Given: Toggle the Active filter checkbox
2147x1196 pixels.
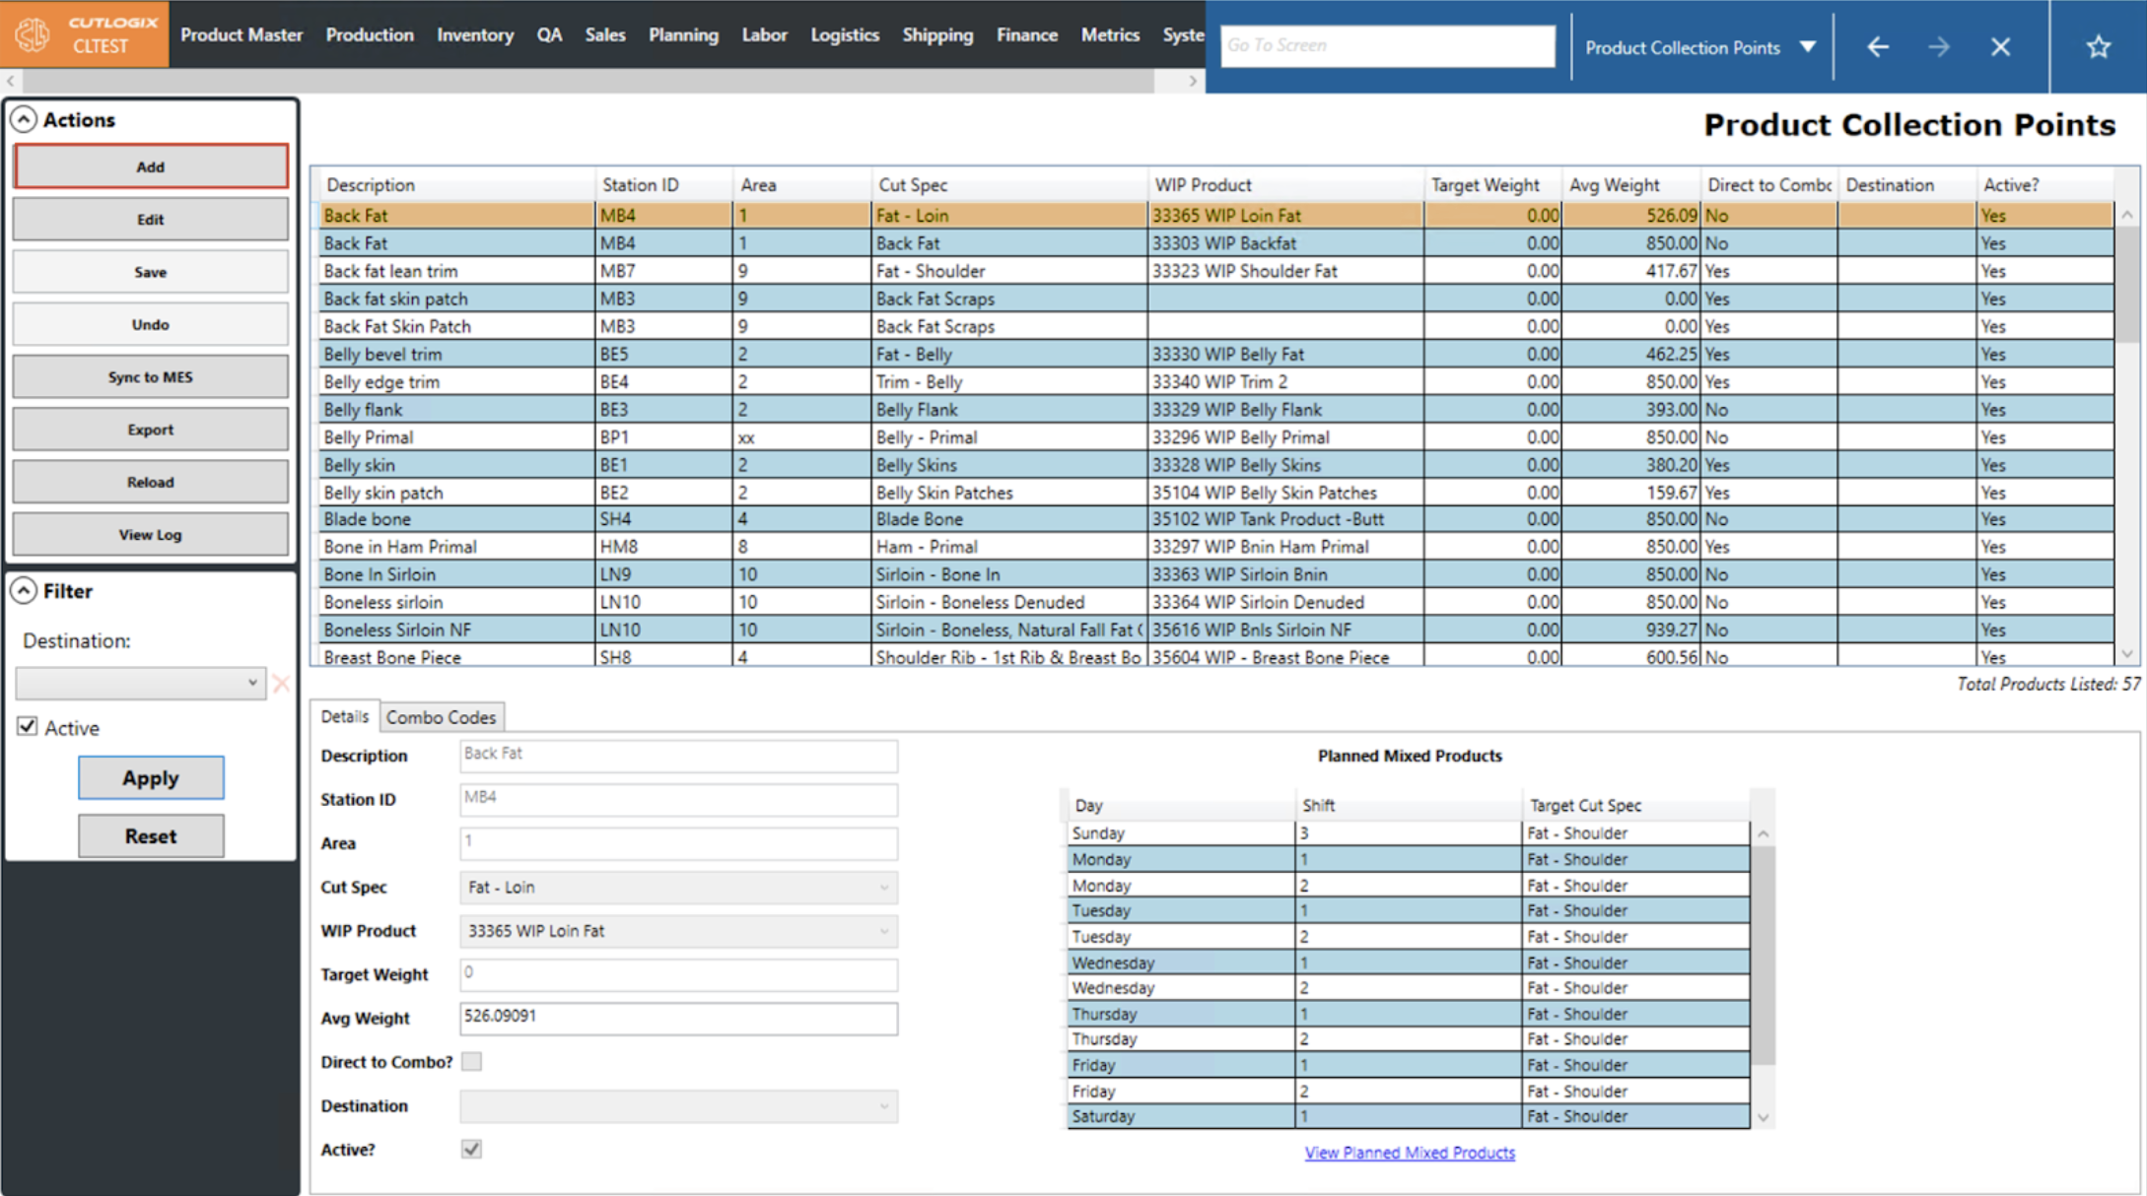Looking at the screenshot, I should pyautogui.click(x=28, y=727).
